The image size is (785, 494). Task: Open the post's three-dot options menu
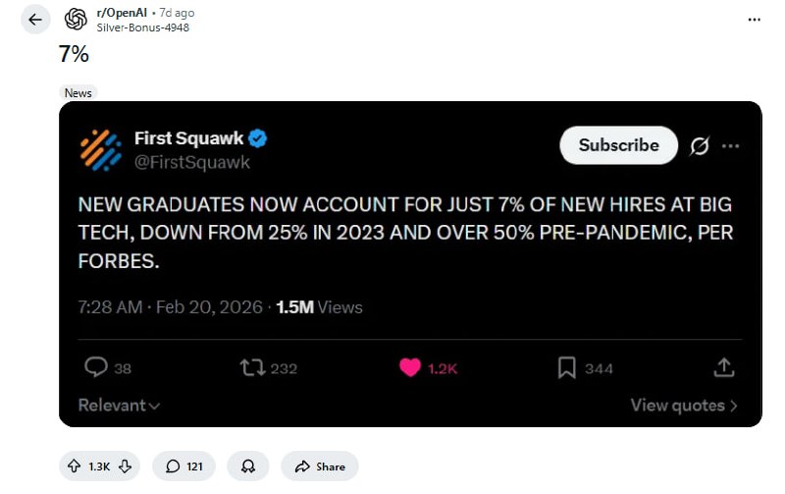753,20
